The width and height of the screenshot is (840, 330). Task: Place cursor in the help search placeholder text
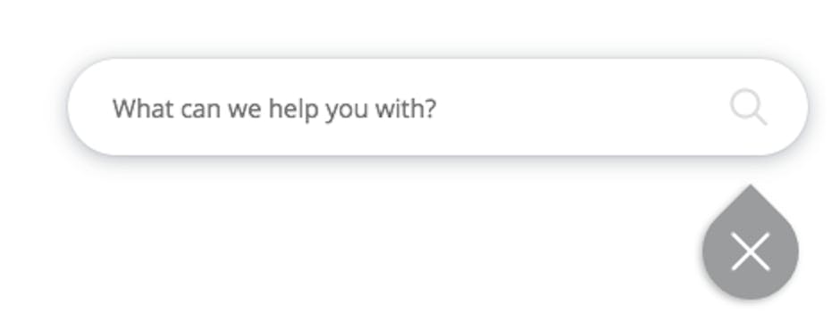click(x=274, y=109)
